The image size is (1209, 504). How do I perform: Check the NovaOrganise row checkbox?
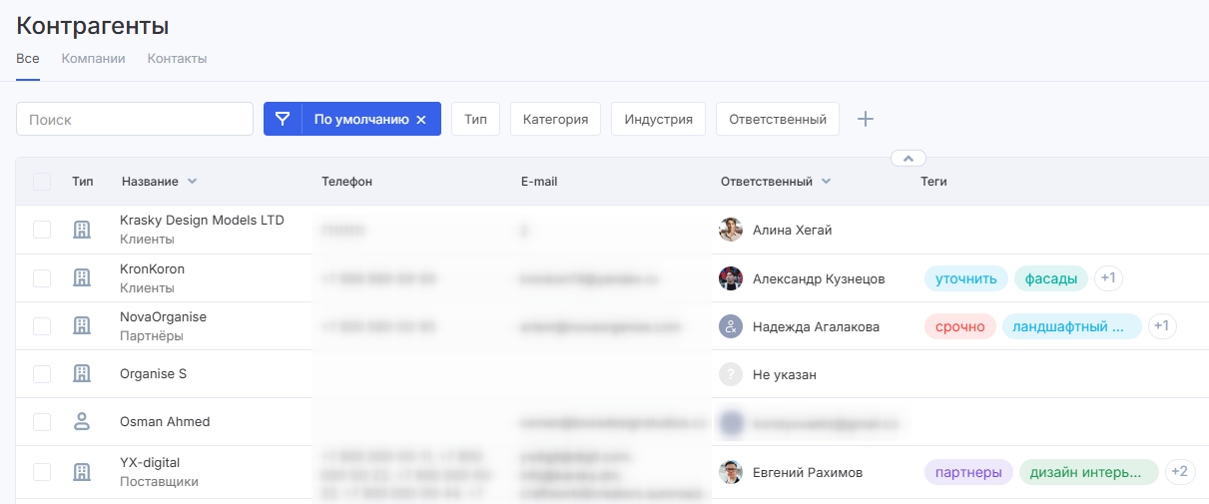click(42, 326)
